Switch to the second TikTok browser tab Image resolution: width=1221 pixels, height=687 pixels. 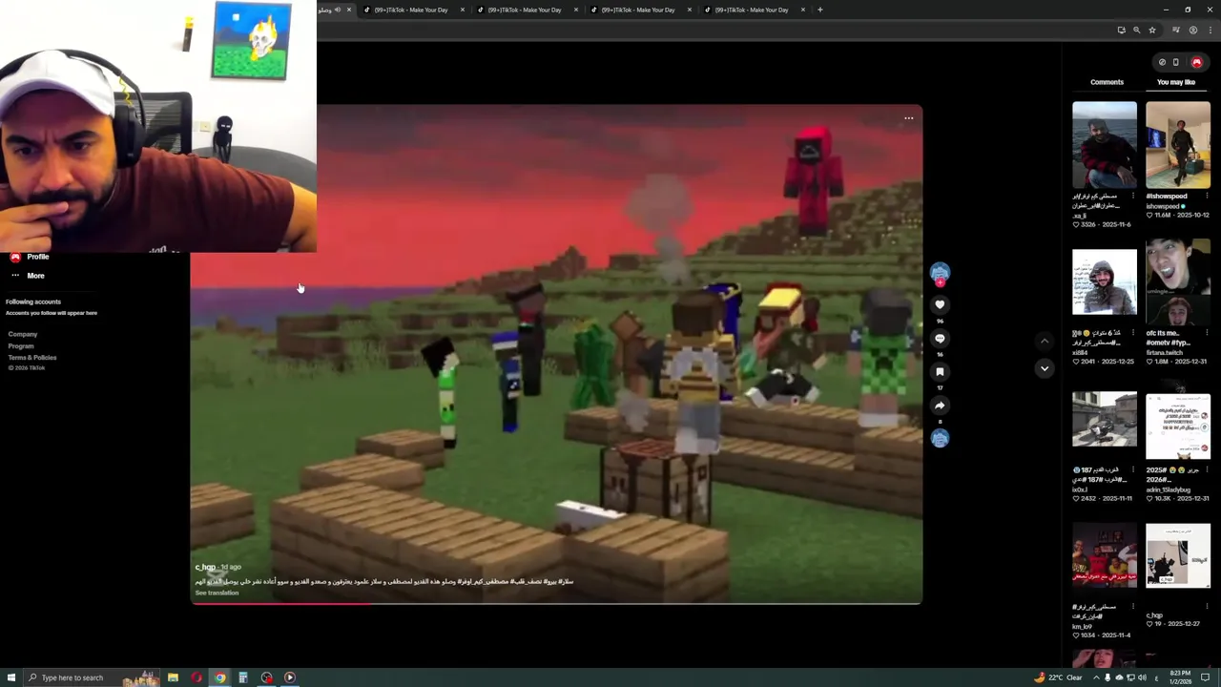pyautogui.click(x=414, y=10)
